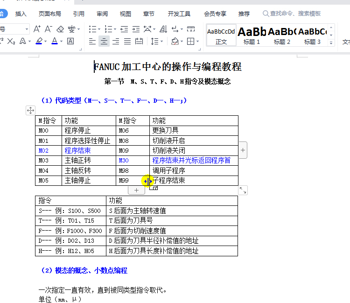Screen dimensions: 350x303
Task: Open shading color dropdown arrow
Action: click(182, 42)
